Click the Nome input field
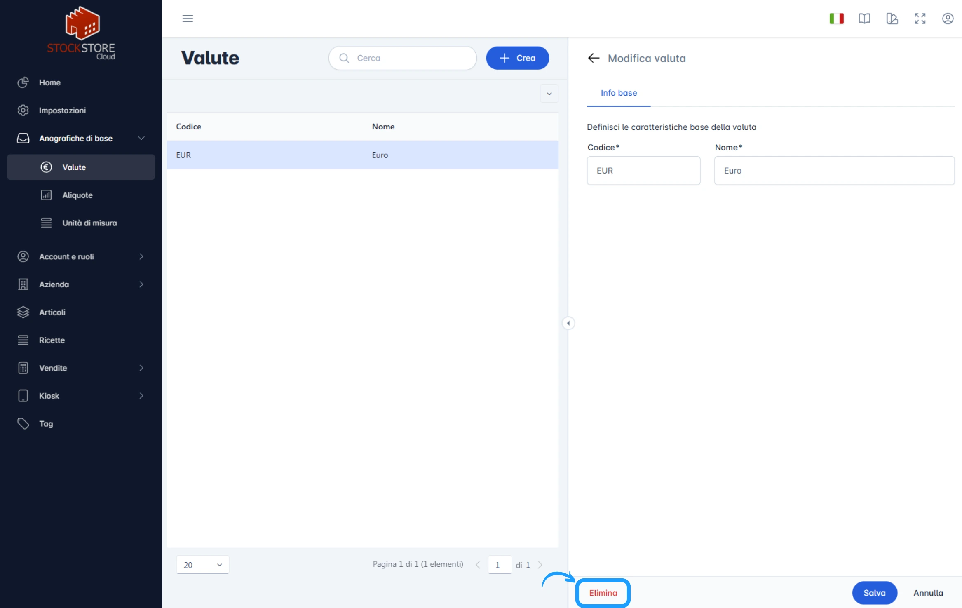The image size is (962, 608). [x=834, y=170]
